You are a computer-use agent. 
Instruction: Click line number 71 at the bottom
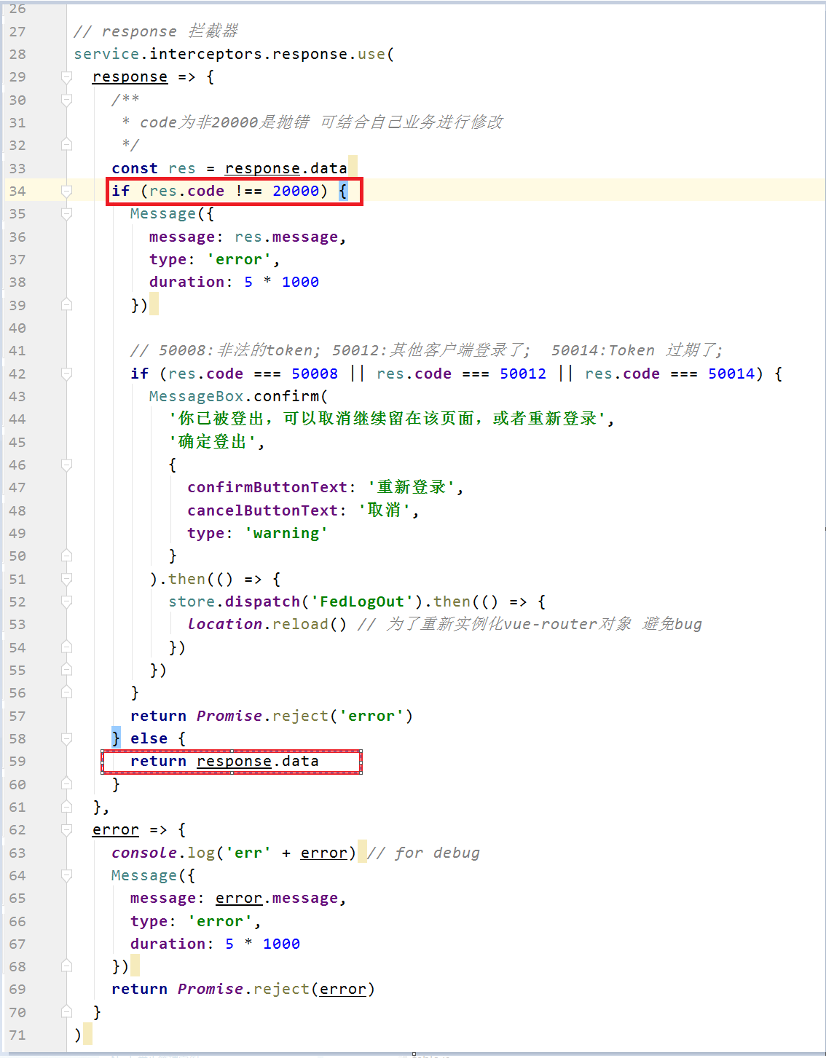pos(17,1035)
